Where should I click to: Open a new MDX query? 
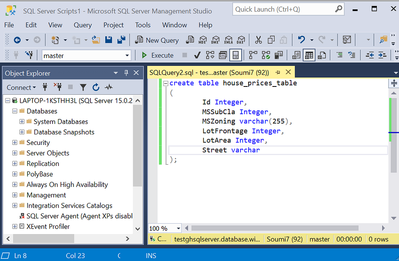click(203, 40)
